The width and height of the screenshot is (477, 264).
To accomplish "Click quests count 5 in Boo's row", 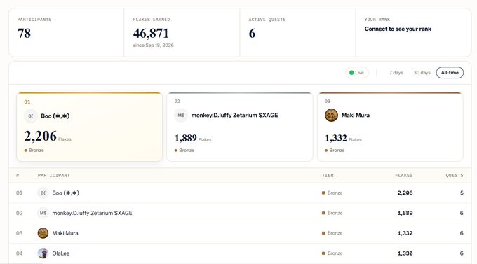I will click(462, 193).
